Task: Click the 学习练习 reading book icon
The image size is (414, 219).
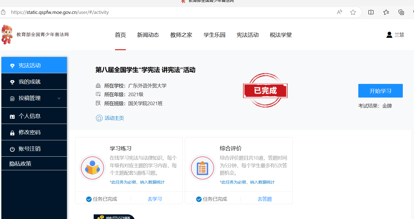Action: (x=92, y=168)
